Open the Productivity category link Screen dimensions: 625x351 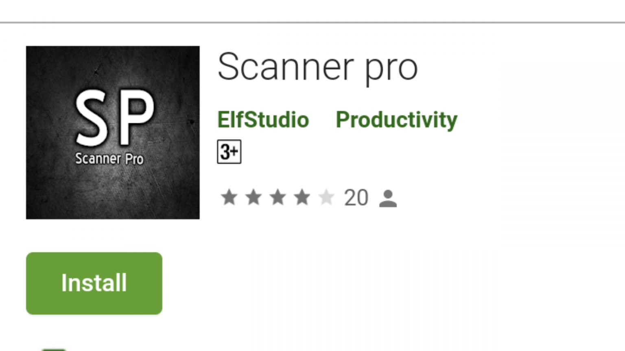396,120
